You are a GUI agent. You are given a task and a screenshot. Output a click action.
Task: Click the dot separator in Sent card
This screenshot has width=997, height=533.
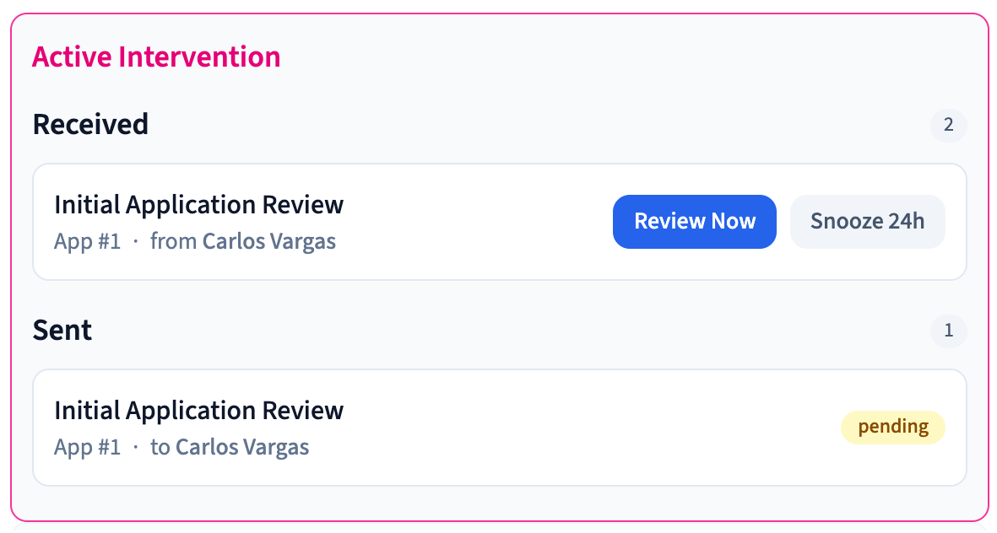(135, 447)
